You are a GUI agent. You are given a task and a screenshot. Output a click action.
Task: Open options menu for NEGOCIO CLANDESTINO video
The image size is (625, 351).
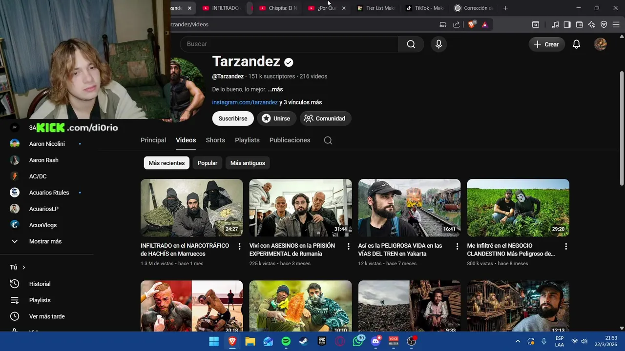pyautogui.click(x=566, y=247)
